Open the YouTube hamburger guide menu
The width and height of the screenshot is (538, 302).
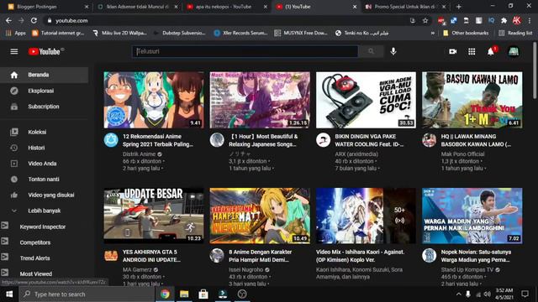14,52
